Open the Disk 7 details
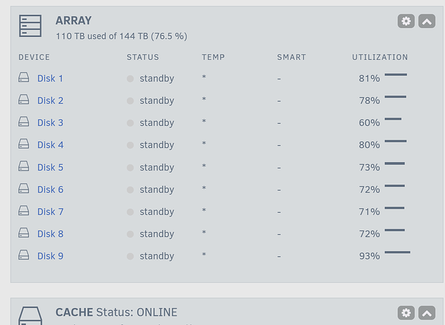This screenshot has height=325, width=445. point(51,212)
